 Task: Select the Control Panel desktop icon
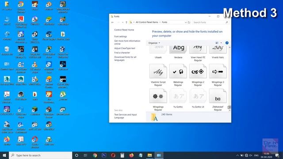pyautogui.click(x=7, y=66)
